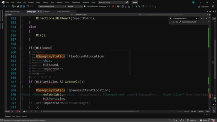The width and height of the screenshot is (217, 122).
Task: Click the CRLF line ending indicator
Action: [x=208, y=111]
